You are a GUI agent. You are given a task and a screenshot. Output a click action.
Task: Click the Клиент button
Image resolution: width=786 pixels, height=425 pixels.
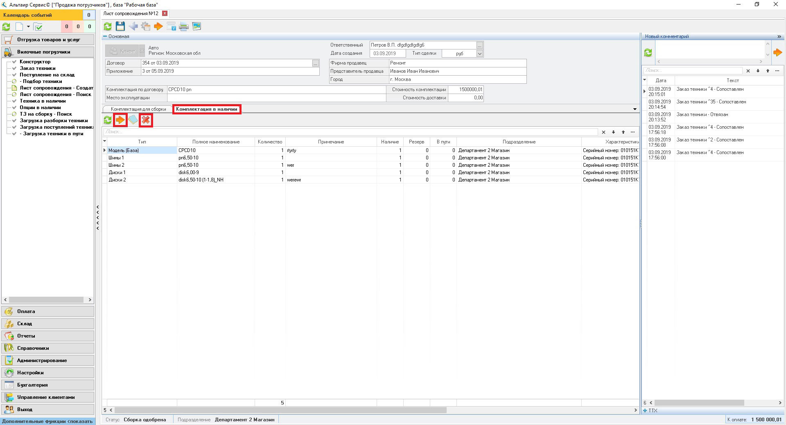point(122,51)
